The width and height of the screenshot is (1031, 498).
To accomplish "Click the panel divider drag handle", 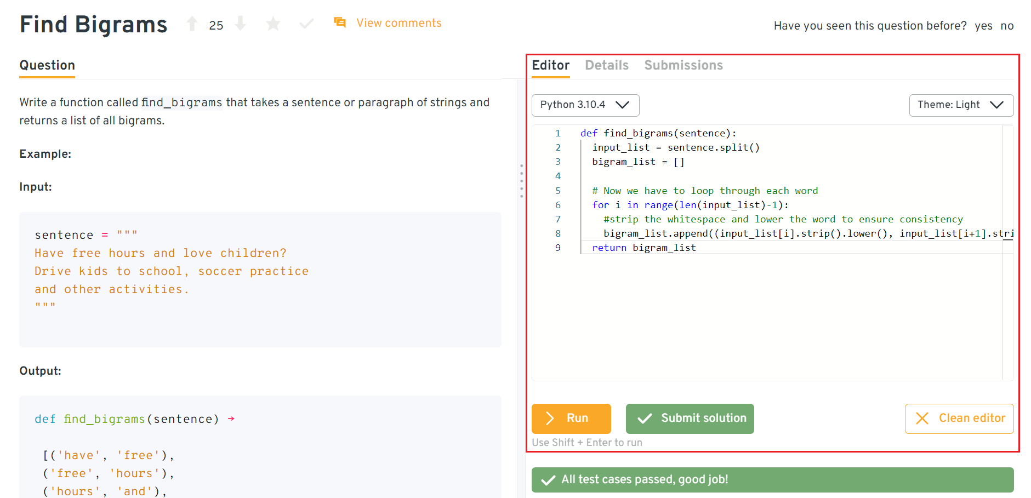I will [521, 180].
